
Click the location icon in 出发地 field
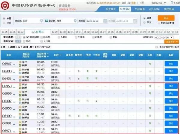click(x=42, y=21)
